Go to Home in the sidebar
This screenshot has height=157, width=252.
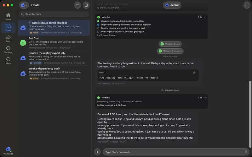coord(8,17)
